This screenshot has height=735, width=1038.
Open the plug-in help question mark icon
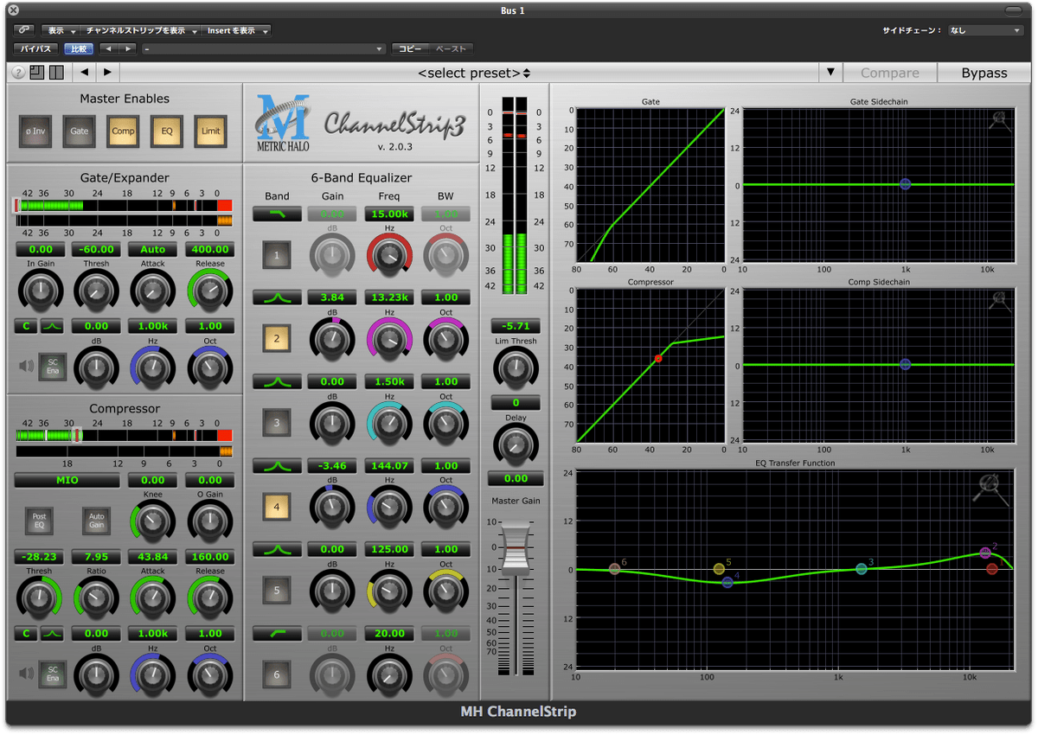click(x=18, y=73)
